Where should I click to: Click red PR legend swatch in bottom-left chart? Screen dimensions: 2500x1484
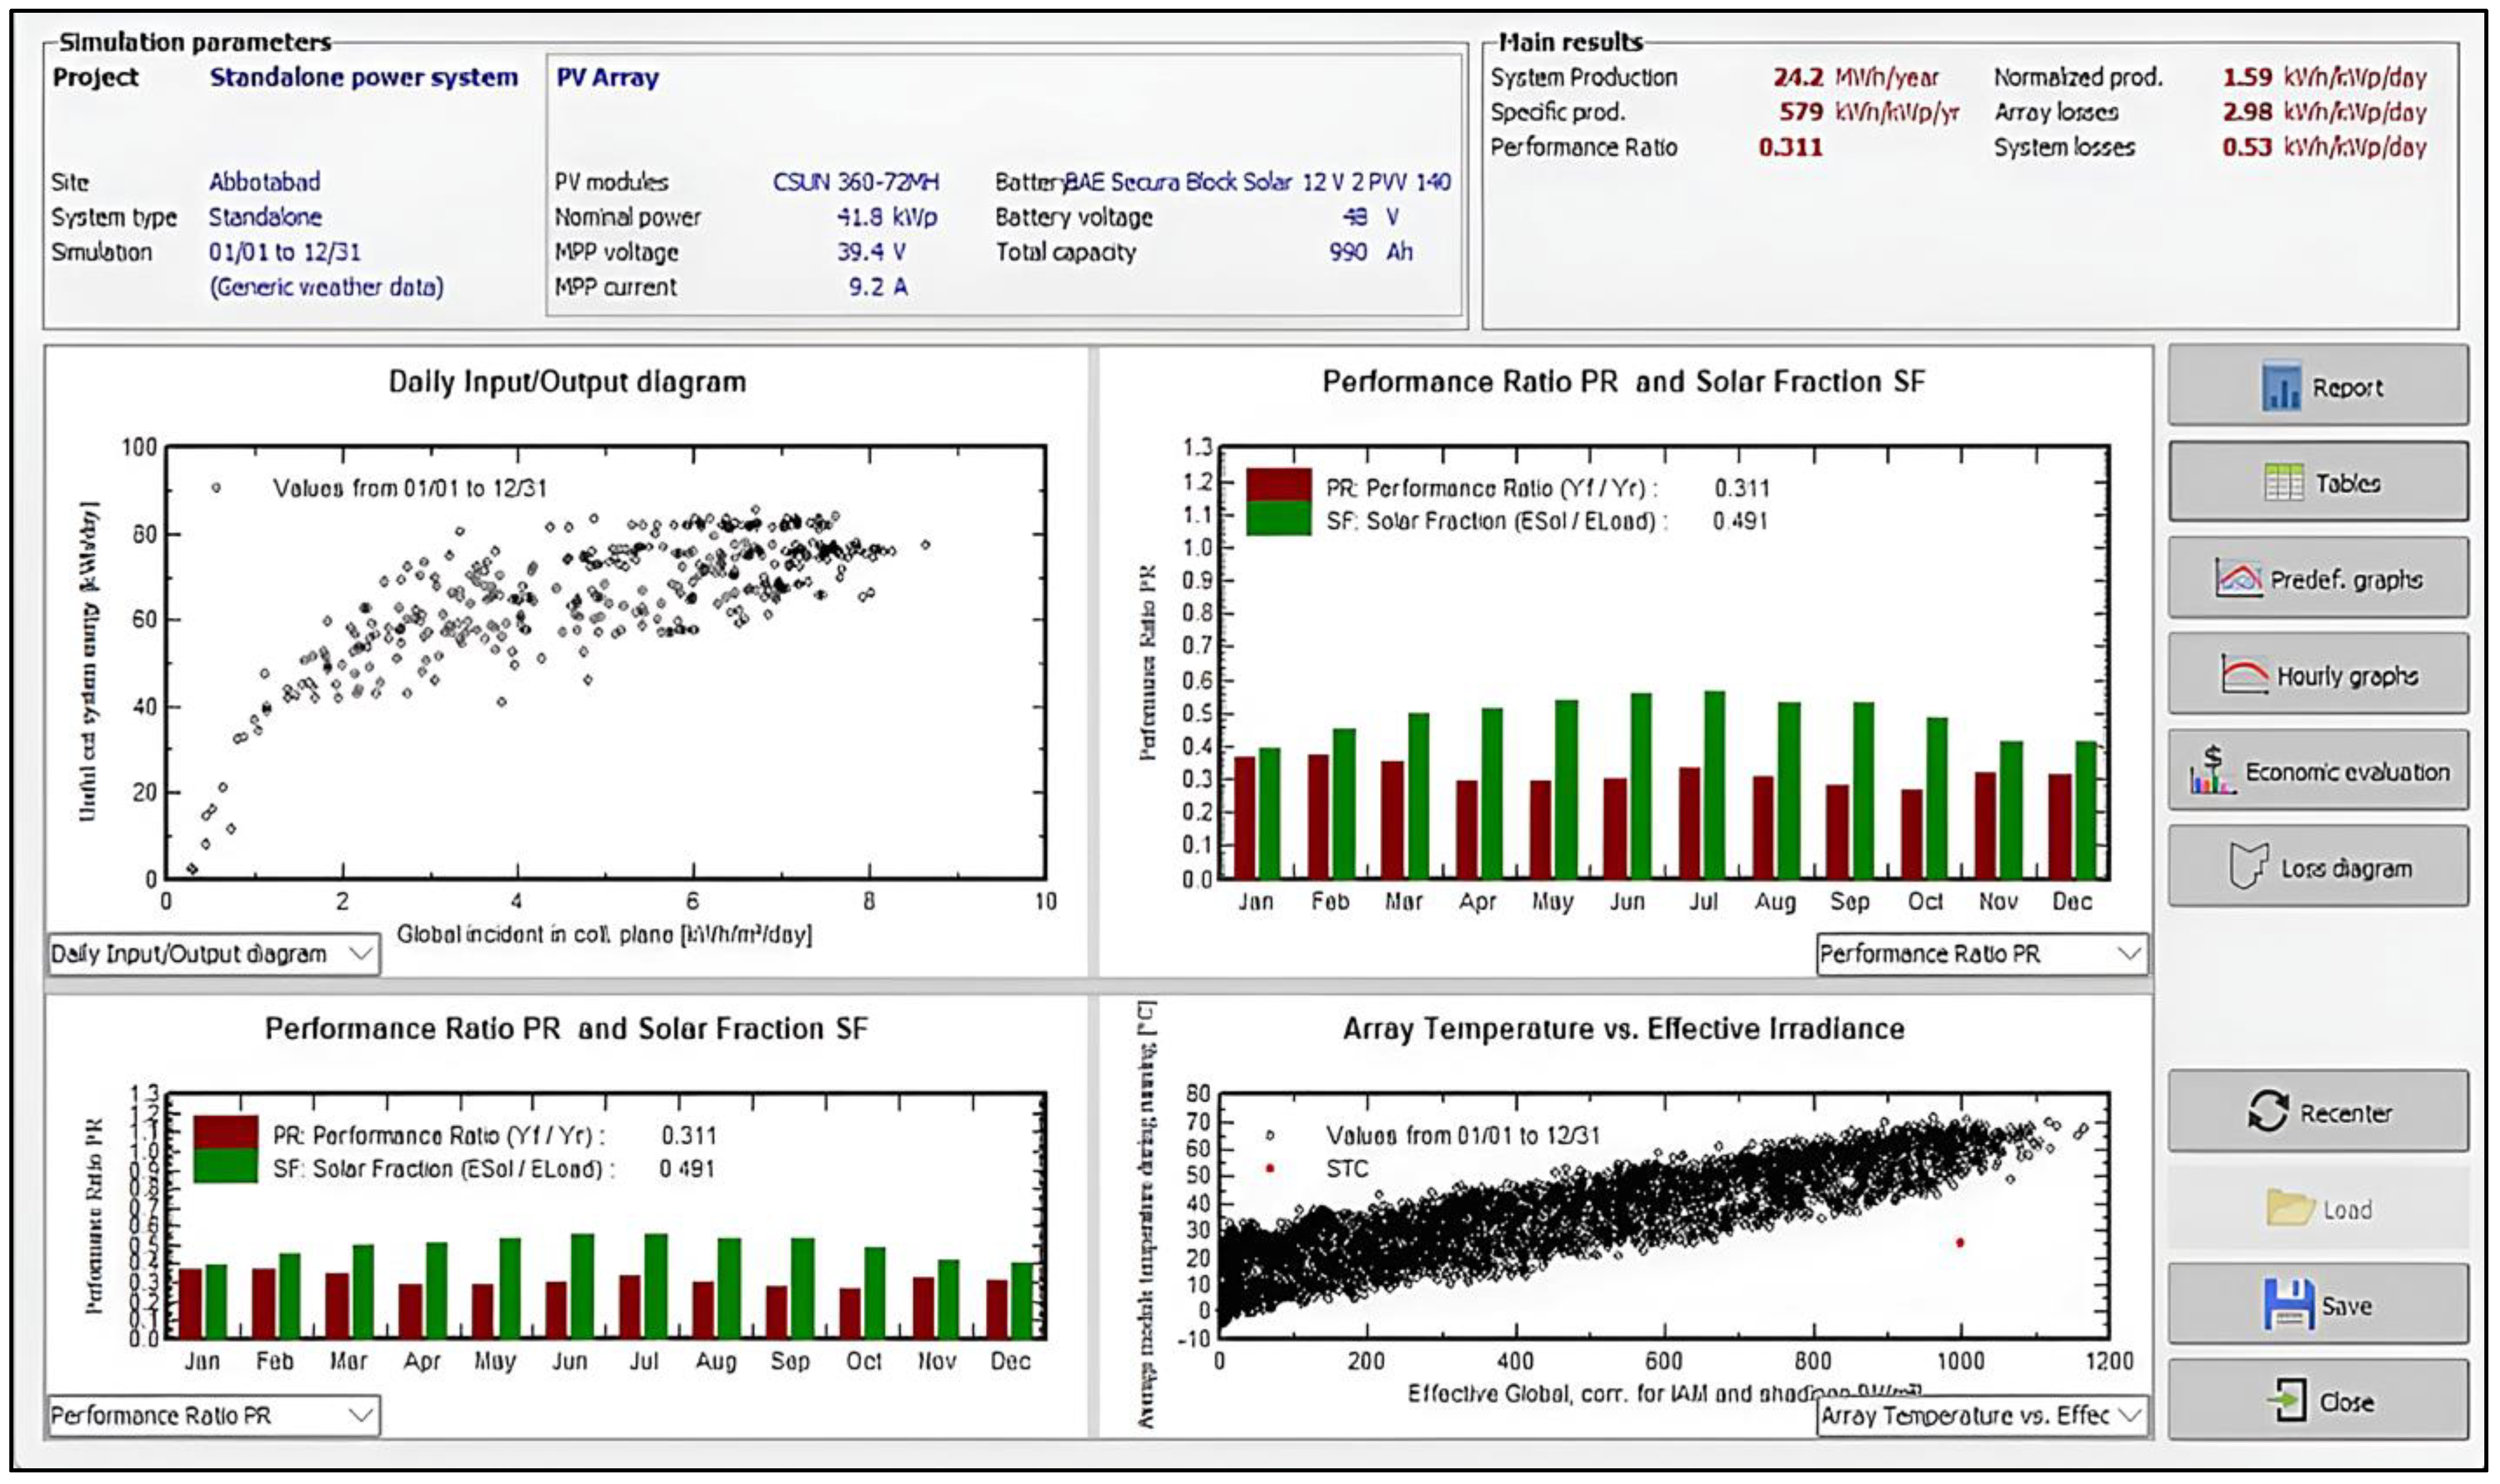click(225, 1132)
